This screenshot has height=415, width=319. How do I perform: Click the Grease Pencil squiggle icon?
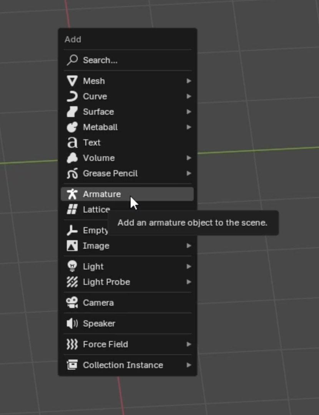(72, 173)
